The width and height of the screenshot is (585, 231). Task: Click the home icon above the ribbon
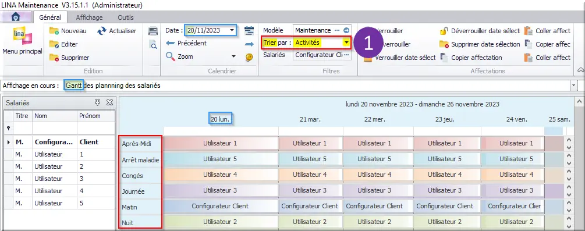click(15, 16)
